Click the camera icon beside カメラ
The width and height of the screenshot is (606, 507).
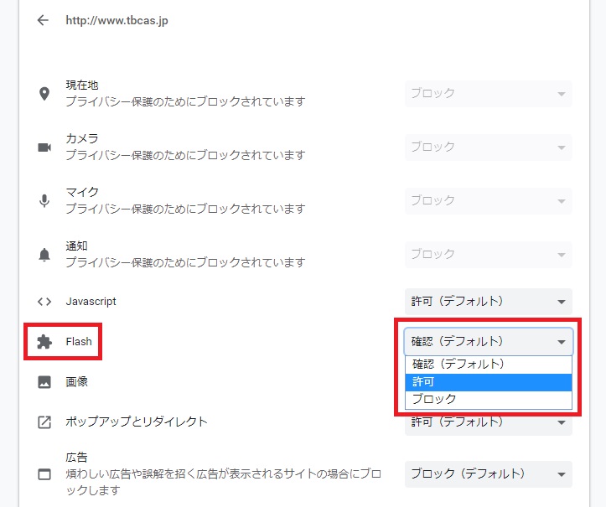[x=44, y=147]
